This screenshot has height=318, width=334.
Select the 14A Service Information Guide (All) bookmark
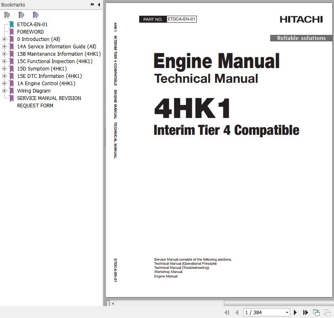(56, 46)
